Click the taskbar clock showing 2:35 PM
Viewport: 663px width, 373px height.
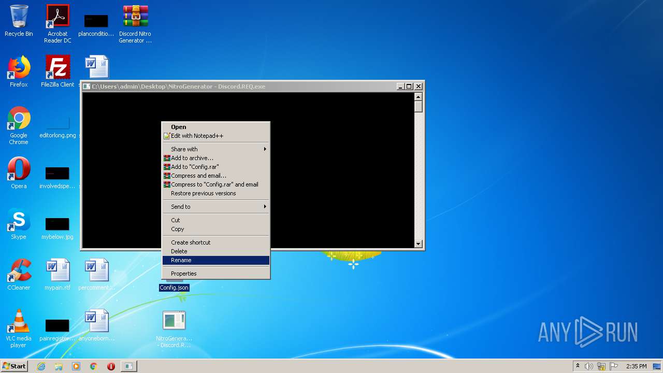point(636,366)
